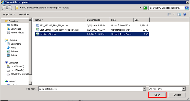Select the file A93_BPC100_BPD_EN_XX.doc
Image resolution: width=190 pixels, height=101 pixels.
point(54,26)
